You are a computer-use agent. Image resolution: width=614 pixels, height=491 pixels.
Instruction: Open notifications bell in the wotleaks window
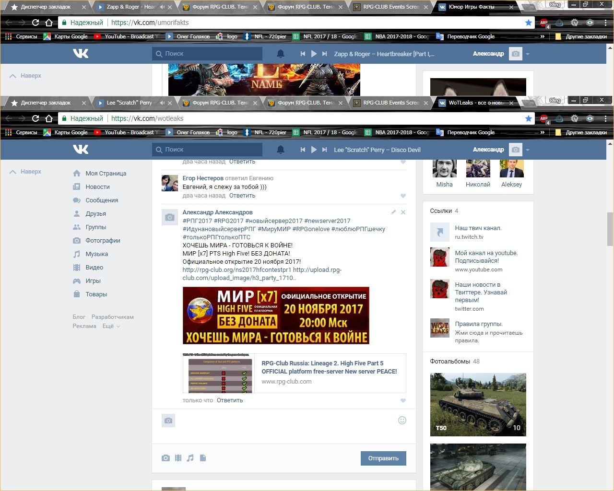281,150
